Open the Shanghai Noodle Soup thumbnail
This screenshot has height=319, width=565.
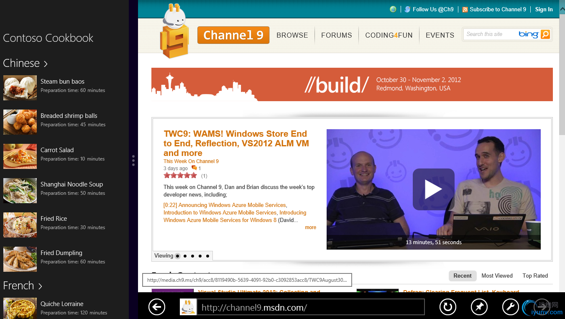20,191
